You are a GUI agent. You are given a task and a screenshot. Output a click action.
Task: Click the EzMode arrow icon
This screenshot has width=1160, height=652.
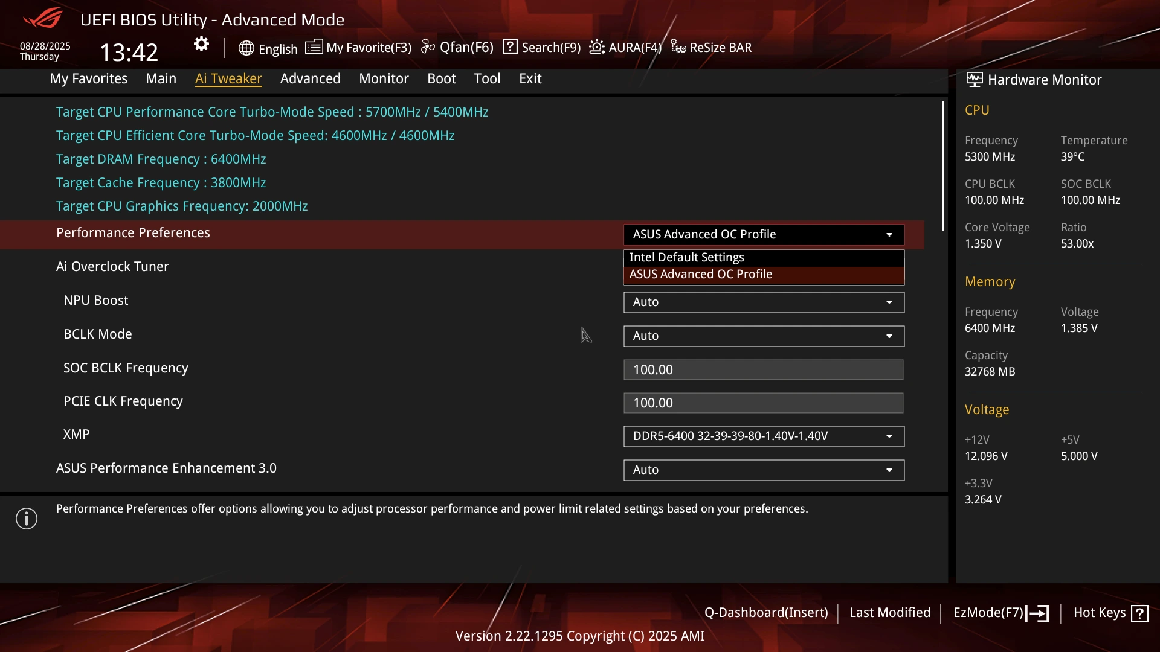pos(1038,613)
